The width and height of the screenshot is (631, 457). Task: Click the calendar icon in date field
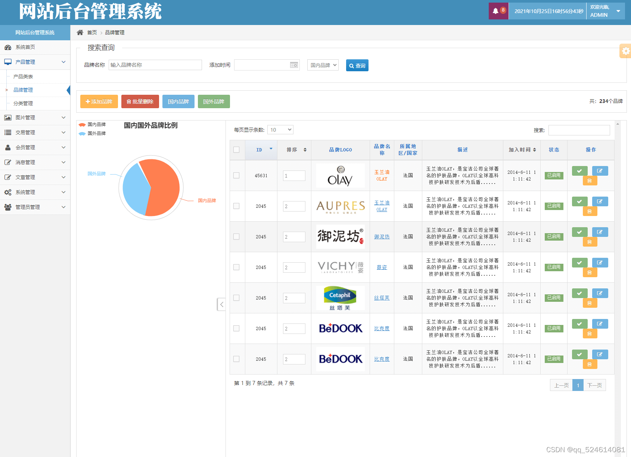294,65
